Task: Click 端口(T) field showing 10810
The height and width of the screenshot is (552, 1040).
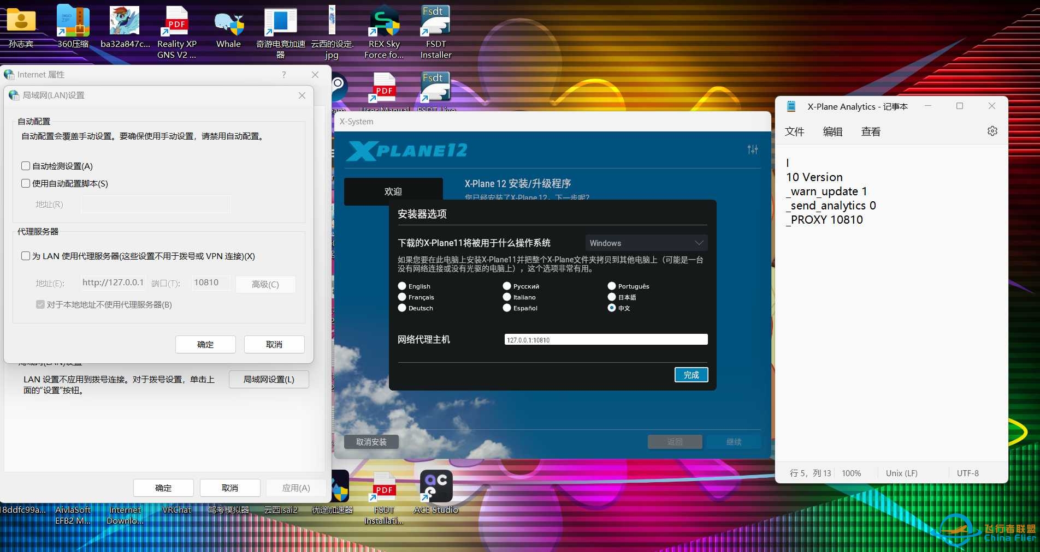Action: pos(211,283)
